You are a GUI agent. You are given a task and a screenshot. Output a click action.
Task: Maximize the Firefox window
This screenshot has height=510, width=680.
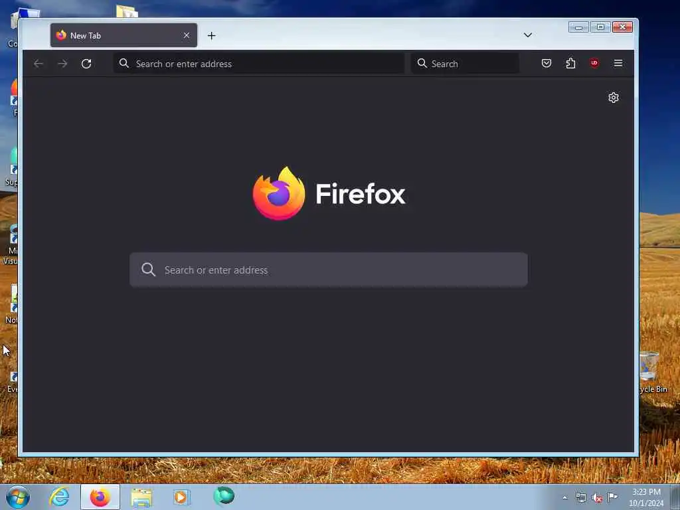(x=600, y=27)
